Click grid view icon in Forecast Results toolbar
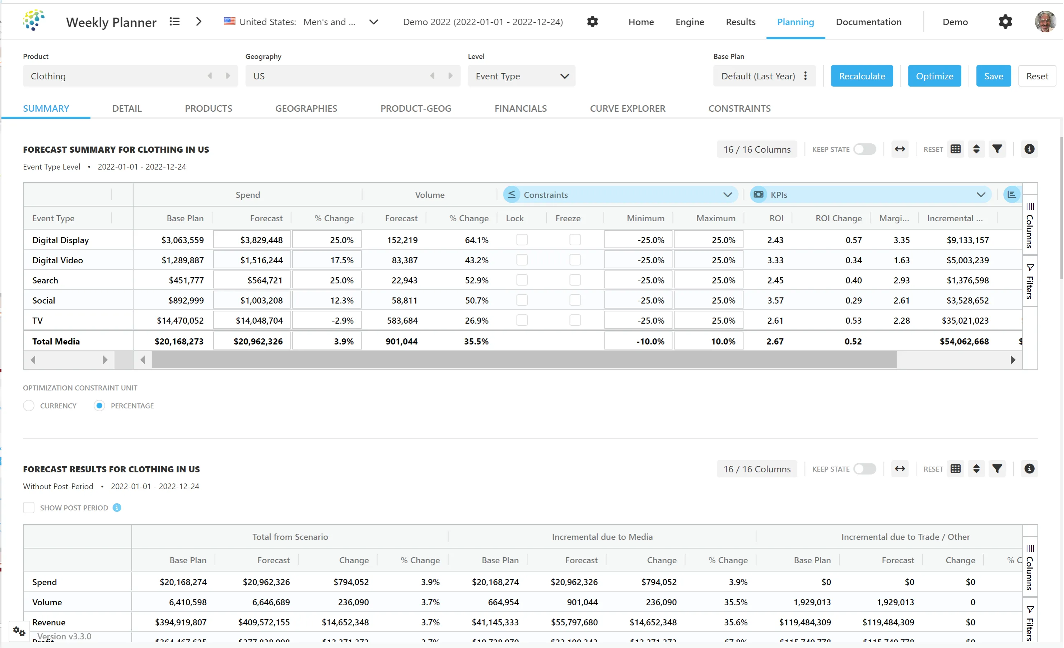The width and height of the screenshot is (1064, 648). click(x=956, y=469)
